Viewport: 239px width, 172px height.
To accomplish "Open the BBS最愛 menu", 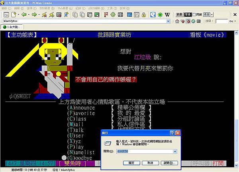I will [47, 8].
